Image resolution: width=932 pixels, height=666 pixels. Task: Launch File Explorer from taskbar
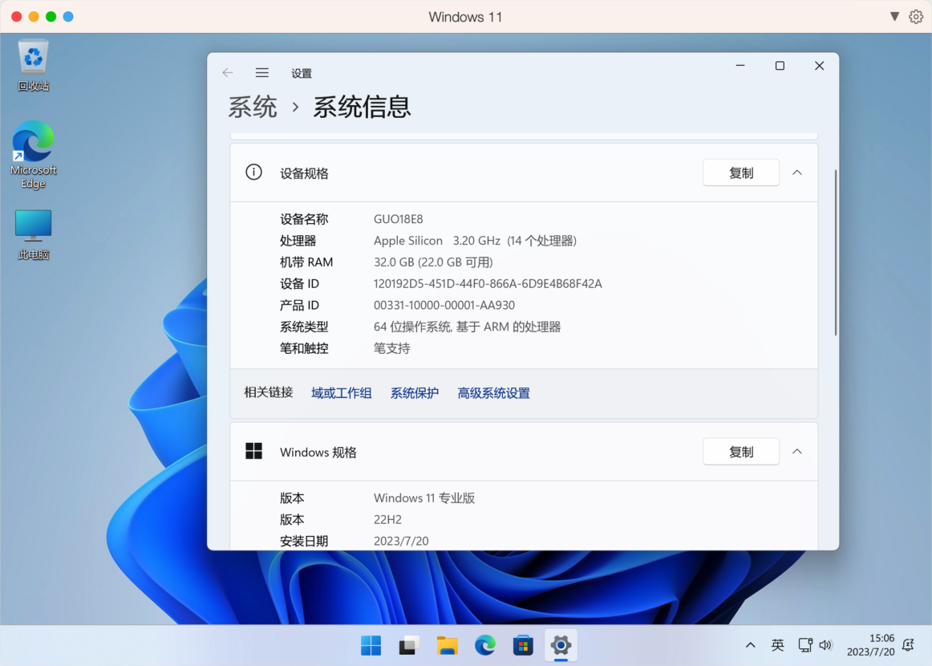point(447,645)
